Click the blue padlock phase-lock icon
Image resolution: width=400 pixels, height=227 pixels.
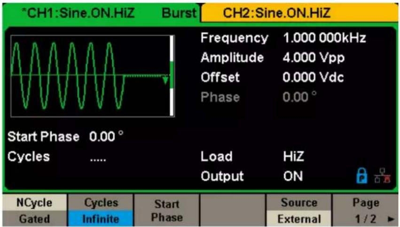(362, 176)
